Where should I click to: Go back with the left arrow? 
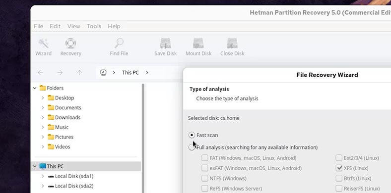coord(40,73)
